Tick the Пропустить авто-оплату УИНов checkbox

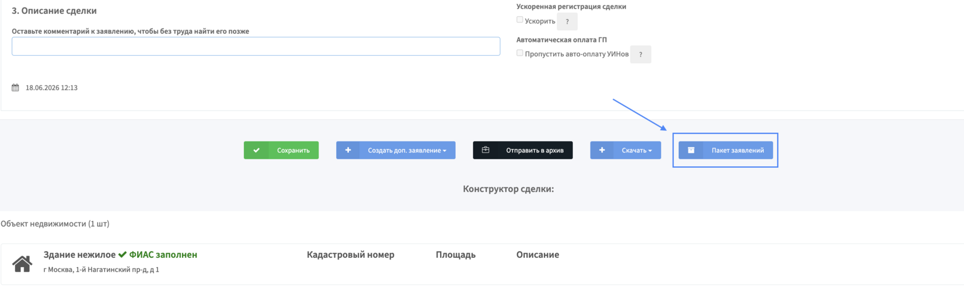[x=520, y=53]
